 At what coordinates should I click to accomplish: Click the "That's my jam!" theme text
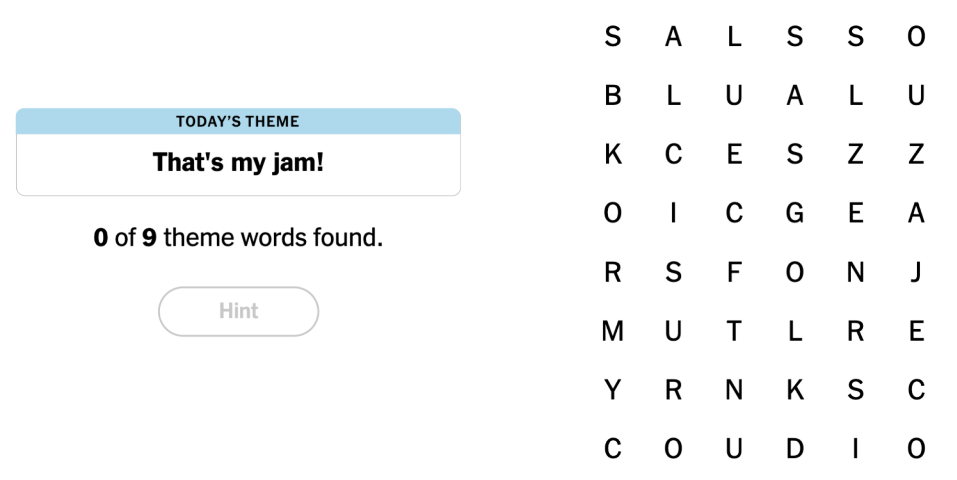click(238, 162)
